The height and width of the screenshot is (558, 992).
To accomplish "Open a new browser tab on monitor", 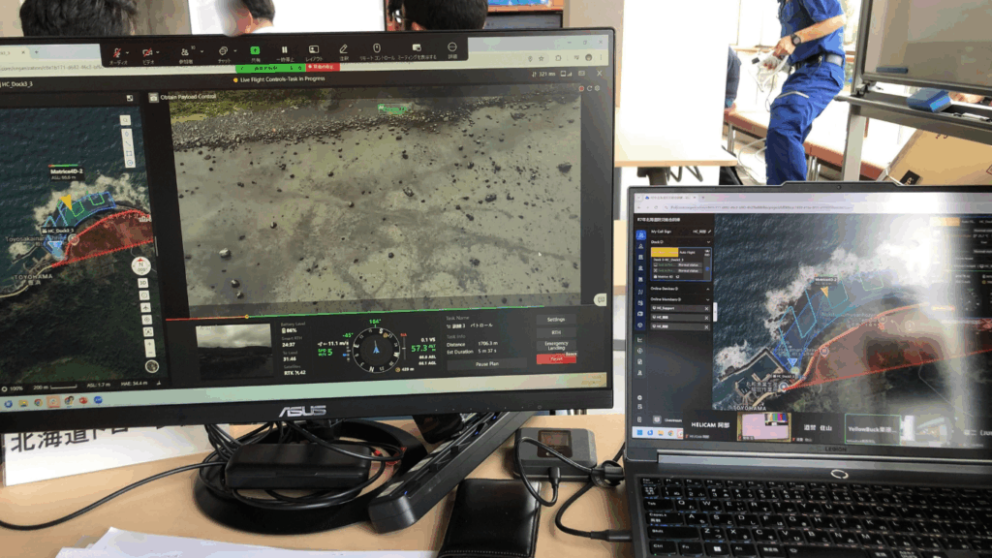I will point(36,52).
